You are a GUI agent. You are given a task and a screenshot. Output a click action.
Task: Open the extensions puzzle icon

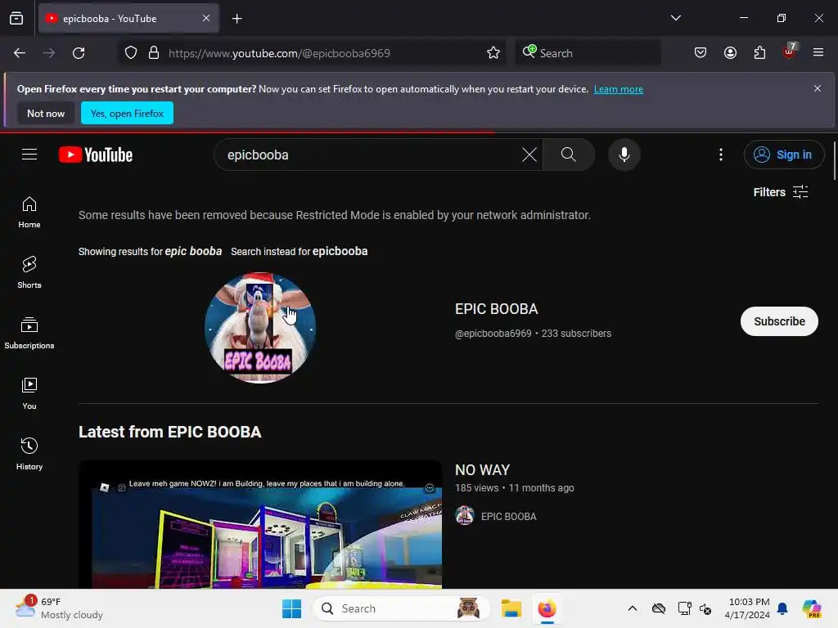pos(759,52)
